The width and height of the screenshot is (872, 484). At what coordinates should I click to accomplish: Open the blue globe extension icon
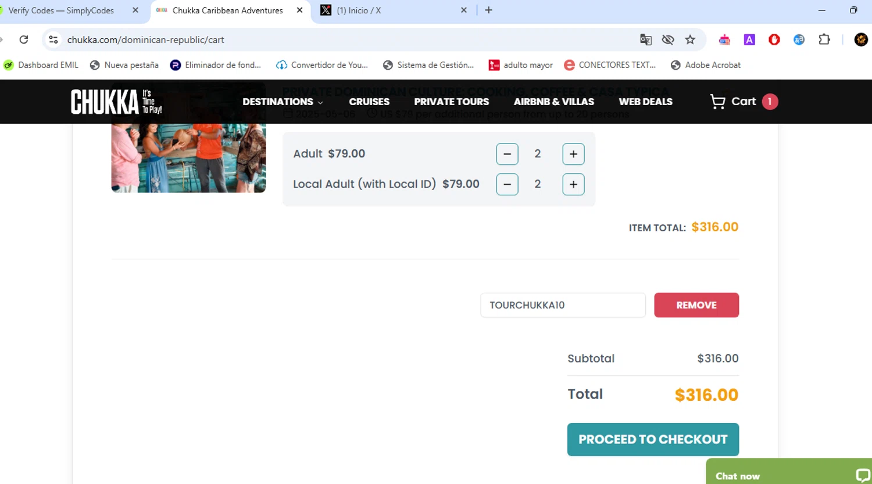point(799,40)
